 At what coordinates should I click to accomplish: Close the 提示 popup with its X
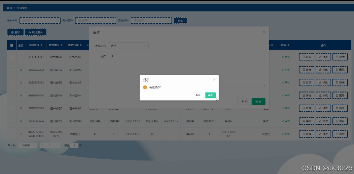214,79
